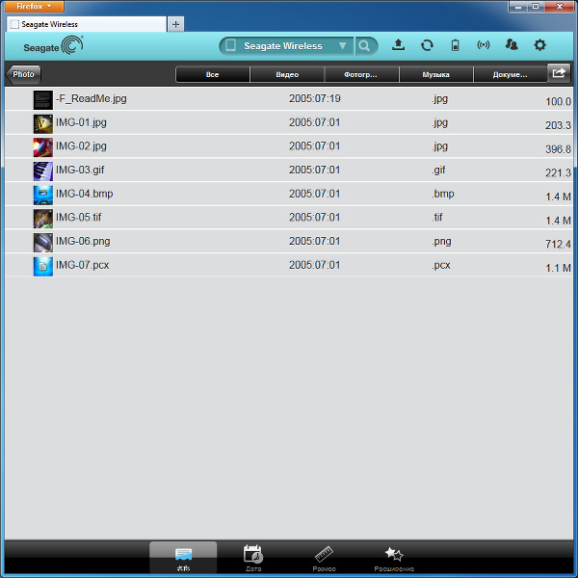Viewport: 578px width, 578px height.
Task: Select the file name IMG-01.jpg
Action: pyautogui.click(x=81, y=122)
